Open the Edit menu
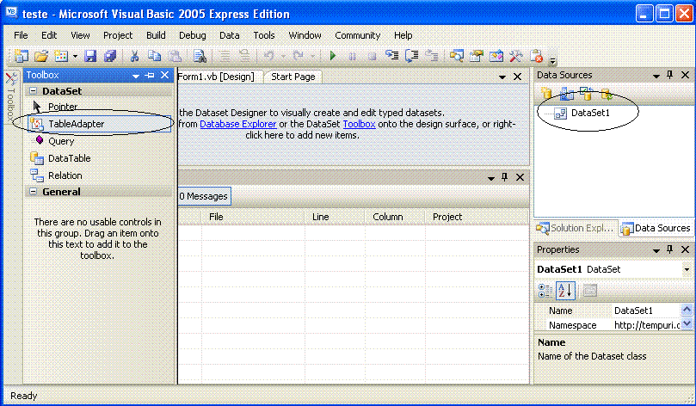The image size is (696, 406). tap(49, 35)
